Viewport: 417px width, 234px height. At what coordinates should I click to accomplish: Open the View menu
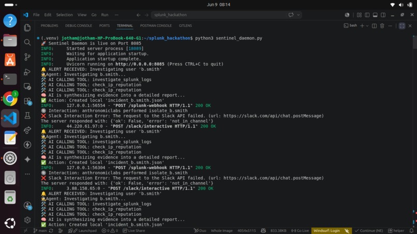coord(82,15)
